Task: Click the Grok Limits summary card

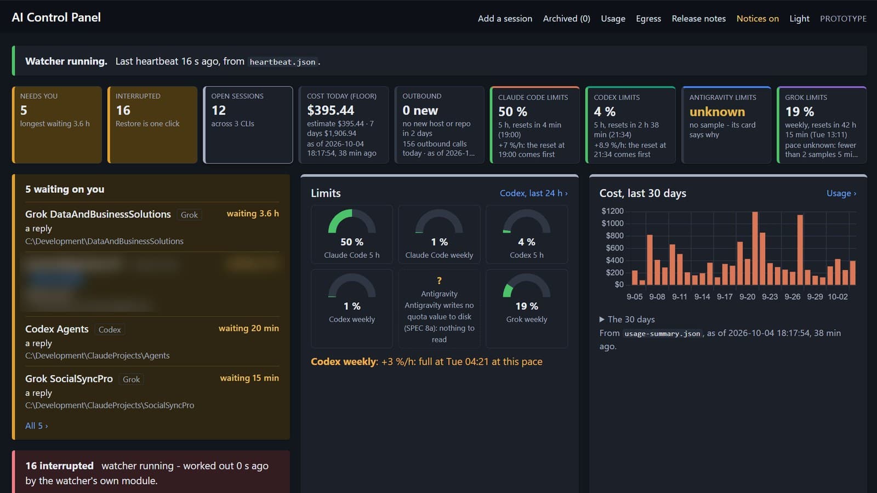Action: [822, 125]
